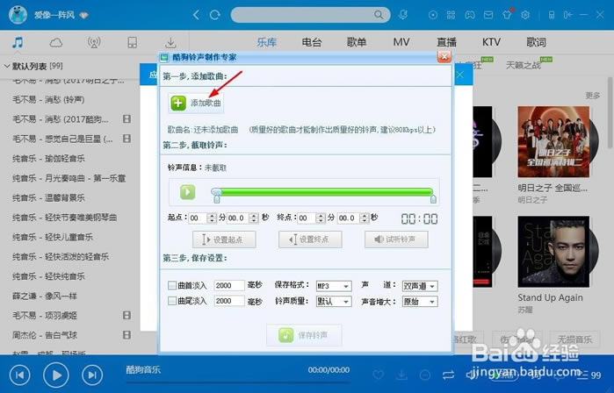Click the end handle on the ringtone slider
Image resolution: width=614 pixels, height=393 pixels.
pyautogui.click(x=433, y=199)
